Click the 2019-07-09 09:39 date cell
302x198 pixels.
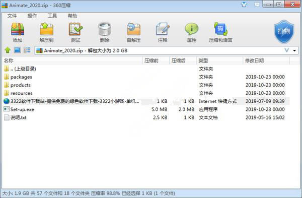tap(265, 101)
